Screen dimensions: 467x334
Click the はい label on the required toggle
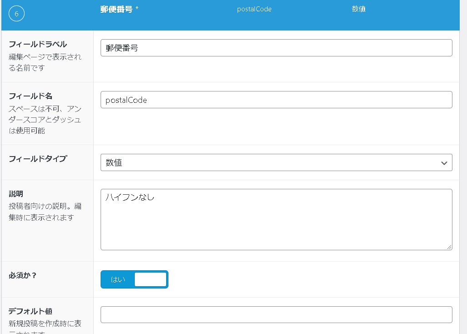click(117, 279)
